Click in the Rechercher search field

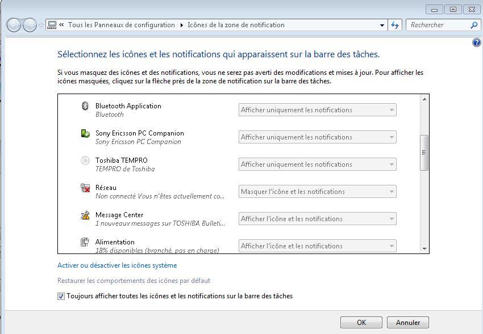[x=439, y=25]
